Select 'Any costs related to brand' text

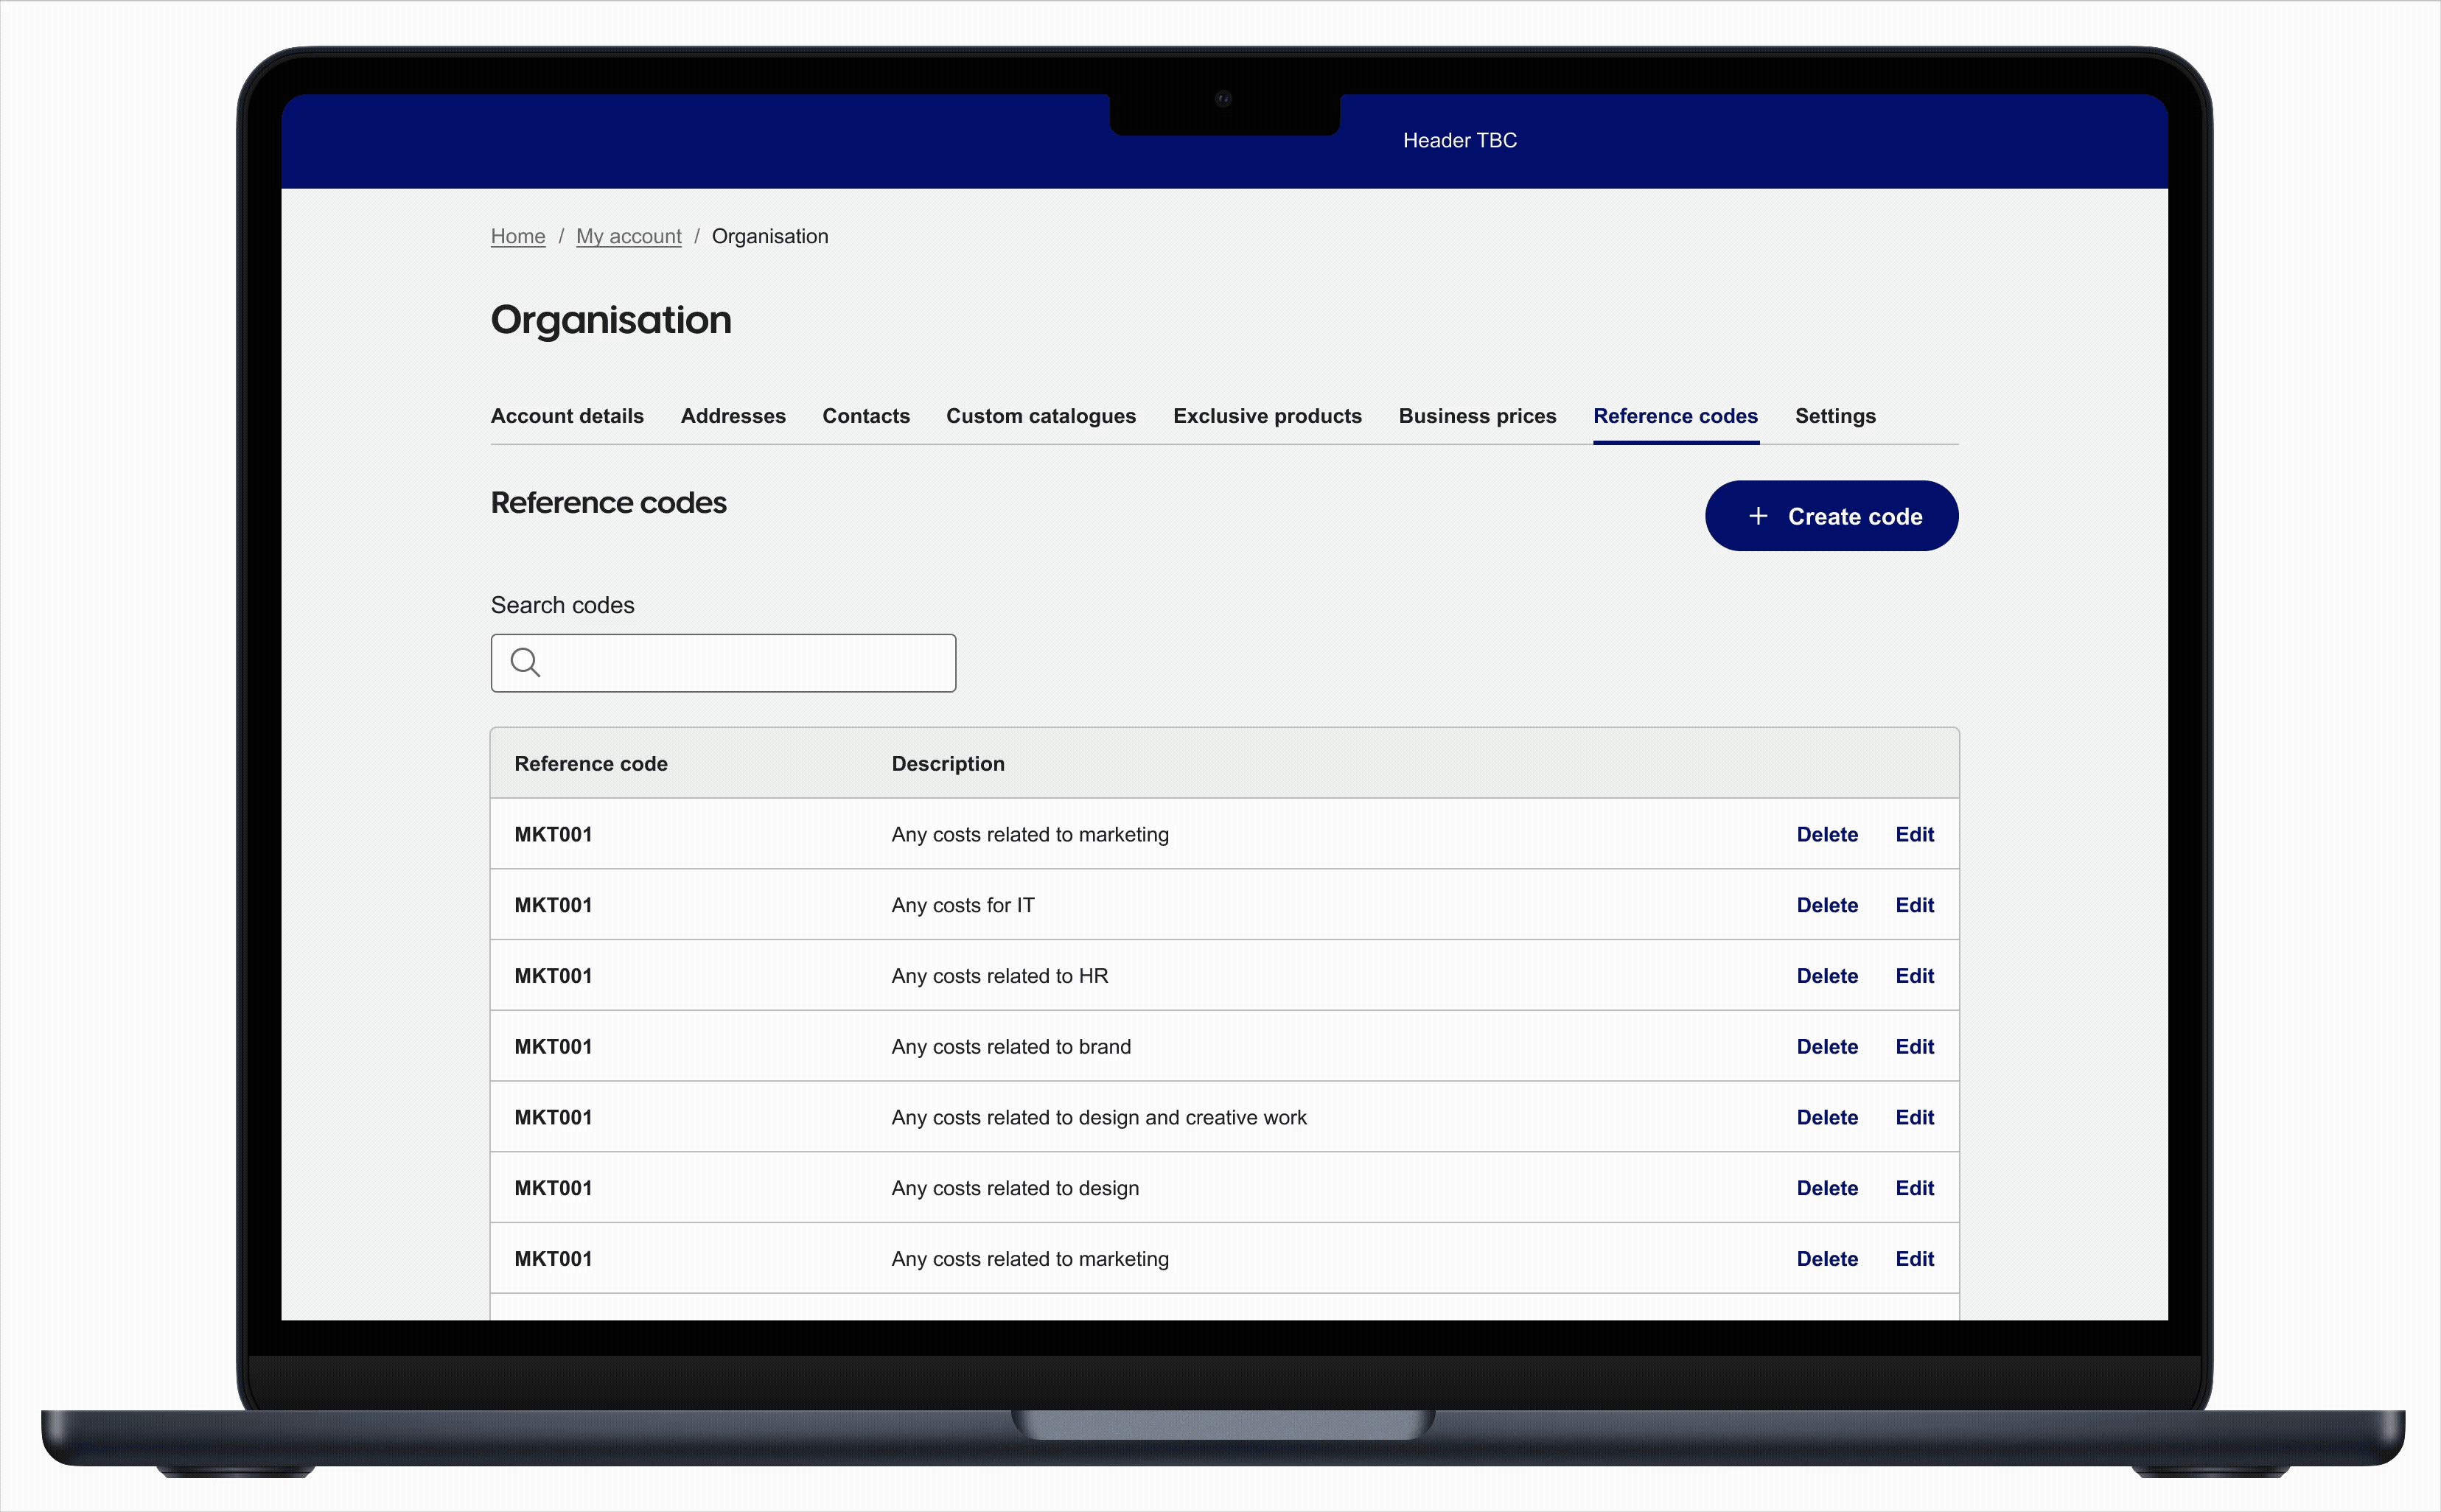pyautogui.click(x=1011, y=1047)
